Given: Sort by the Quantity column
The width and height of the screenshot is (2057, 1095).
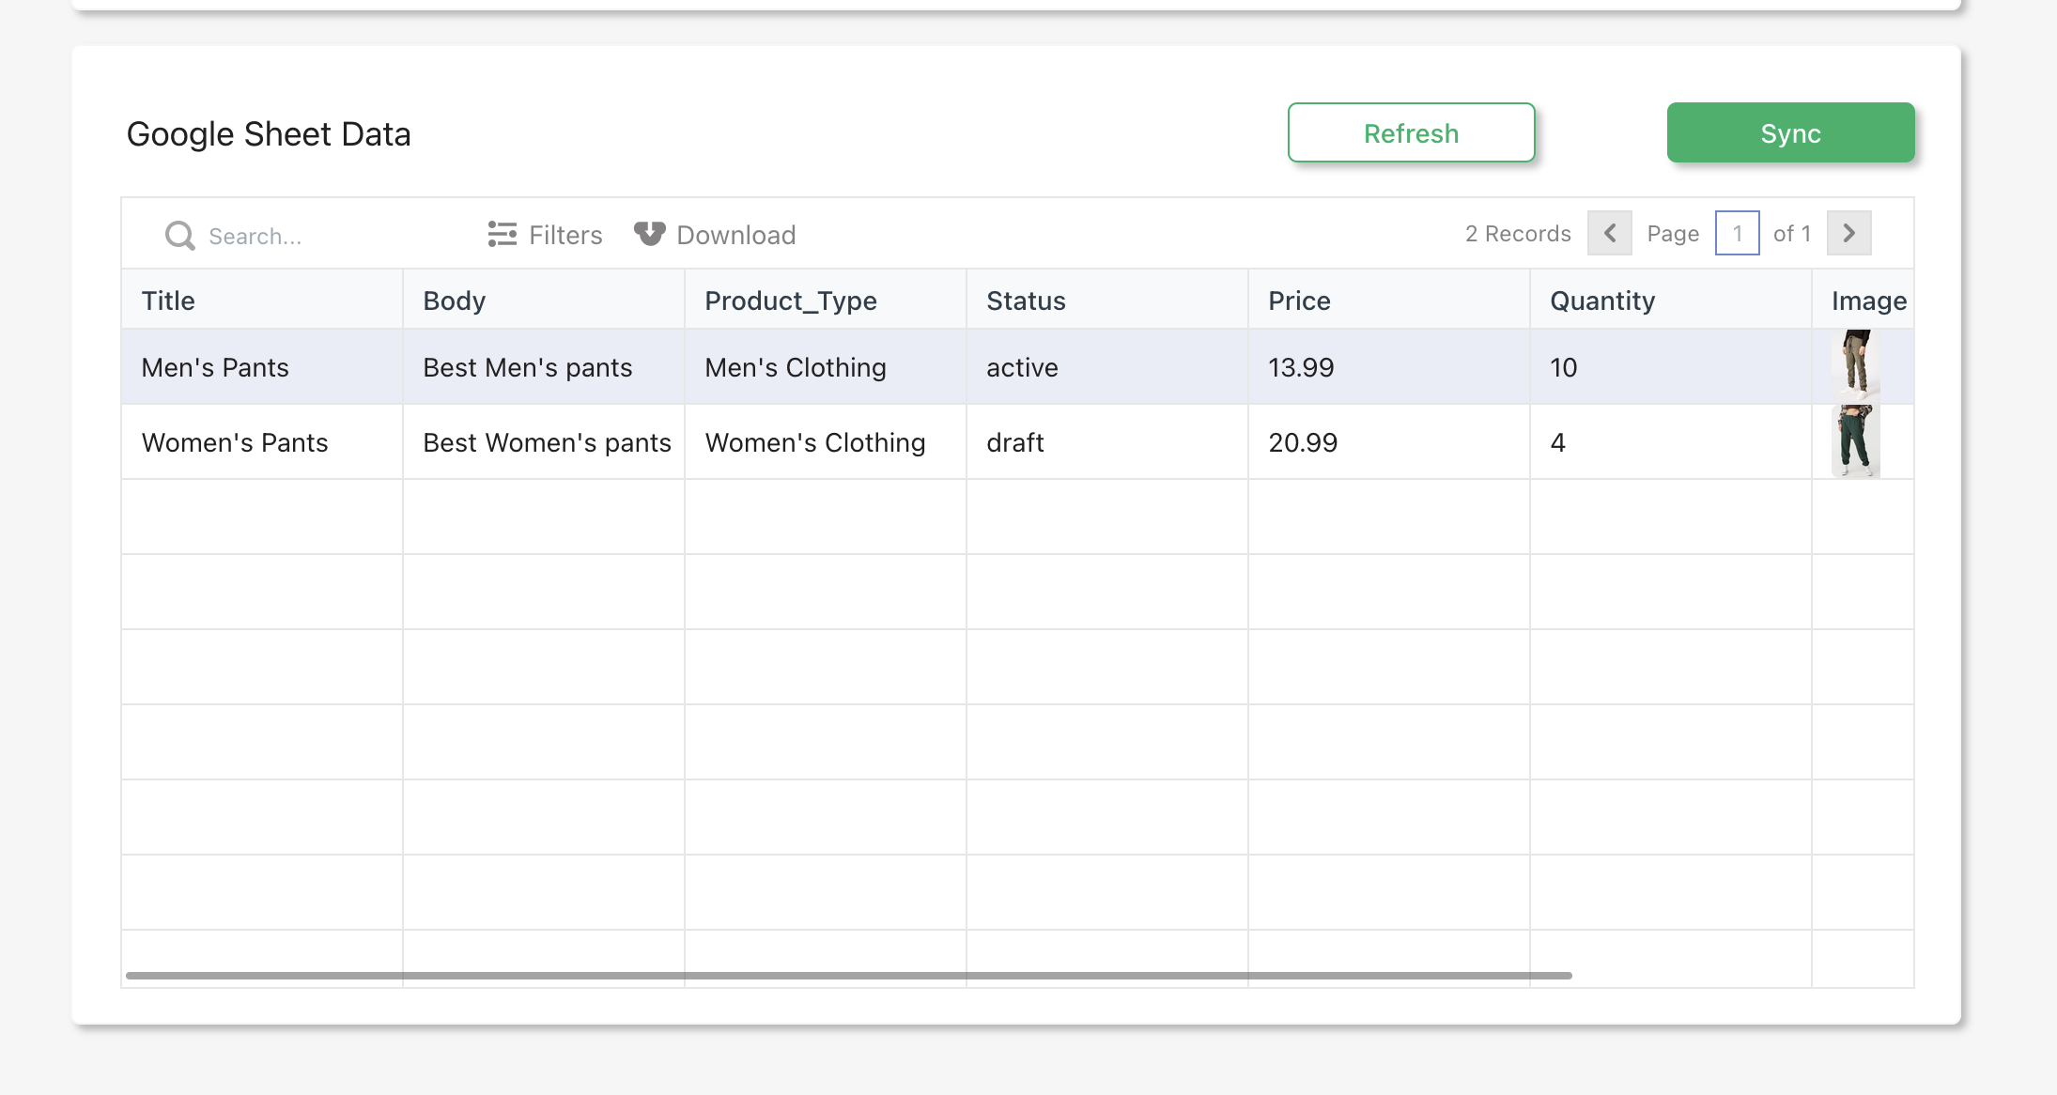Looking at the screenshot, I should [x=1602, y=301].
